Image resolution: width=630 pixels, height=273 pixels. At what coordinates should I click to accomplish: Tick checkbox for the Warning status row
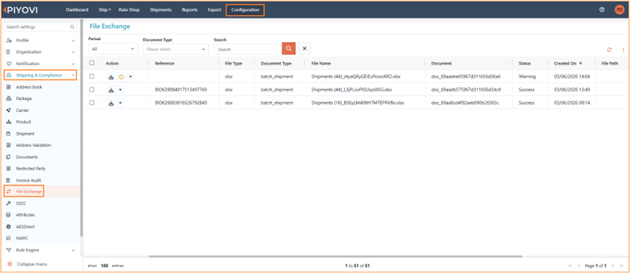(91, 76)
